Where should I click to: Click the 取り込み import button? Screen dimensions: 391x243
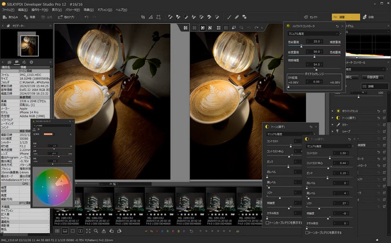(11, 17)
